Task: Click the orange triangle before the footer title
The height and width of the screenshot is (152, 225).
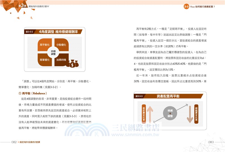Action: (x=19, y=142)
